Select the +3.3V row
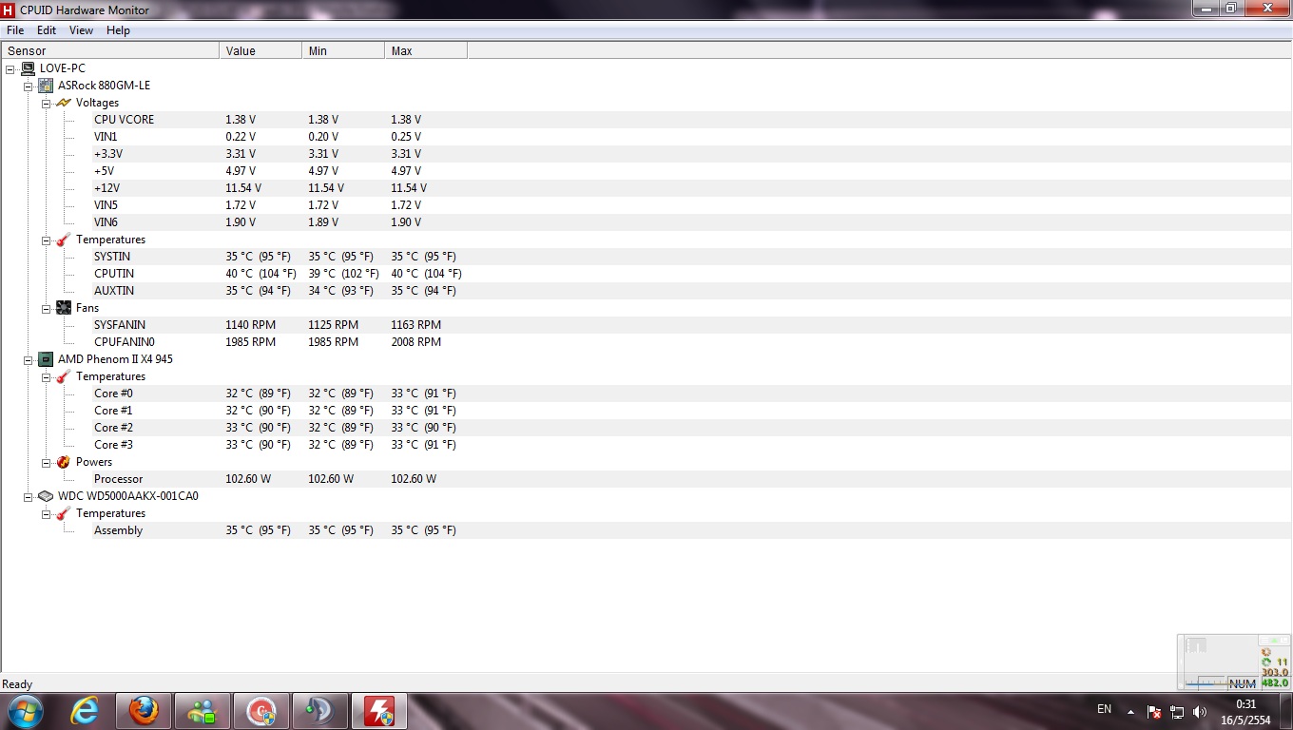This screenshot has height=730, width=1293. [646, 154]
